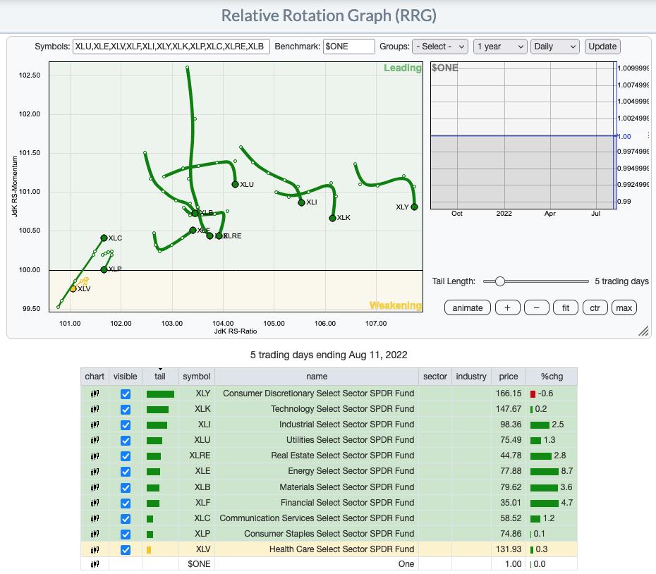Open chart icon for XLP row
Screen dimensions: 656x574
tap(95, 534)
